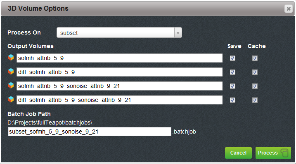Disable Cache for diff_sofmh_attrib_5_9_sonoise_attrib_9_21
The image size is (296, 164).
[255, 100]
